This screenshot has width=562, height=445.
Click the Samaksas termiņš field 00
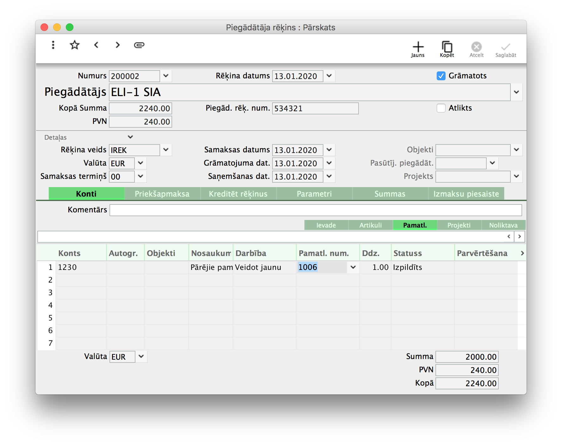(122, 177)
